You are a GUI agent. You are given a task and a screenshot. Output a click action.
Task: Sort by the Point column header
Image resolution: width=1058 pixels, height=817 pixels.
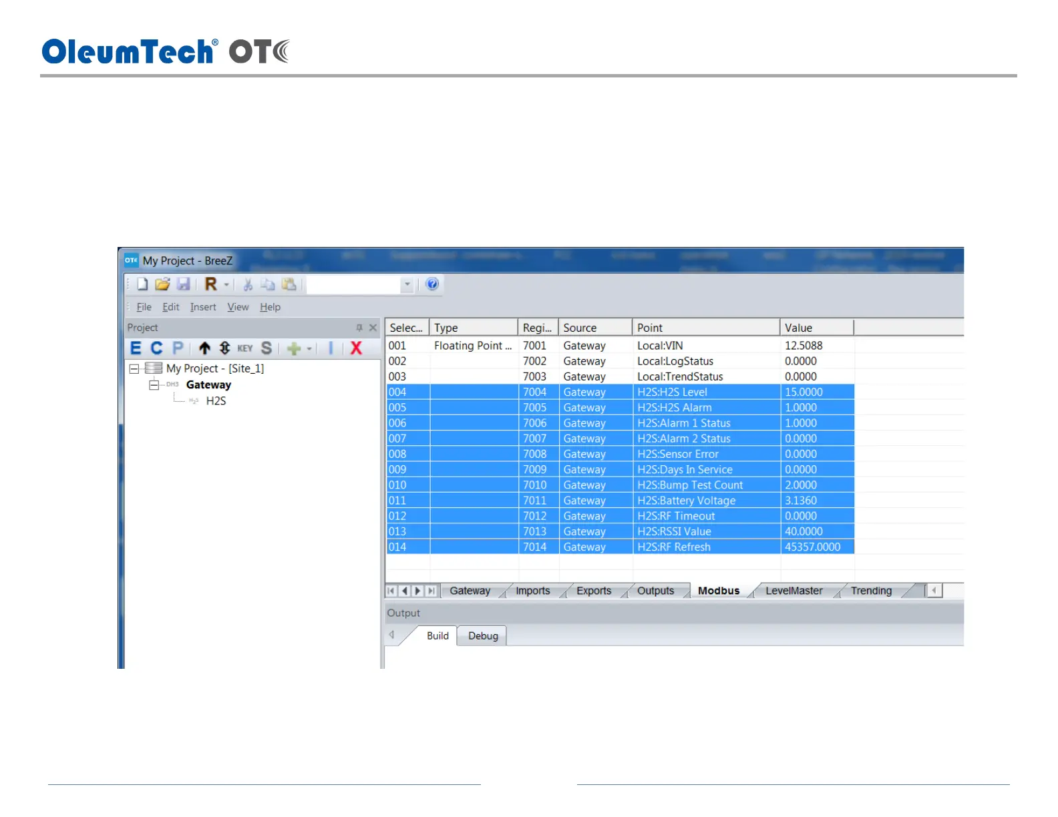click(x=706, y=328)
